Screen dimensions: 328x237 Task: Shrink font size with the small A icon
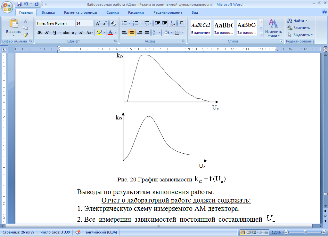point(105,23)
